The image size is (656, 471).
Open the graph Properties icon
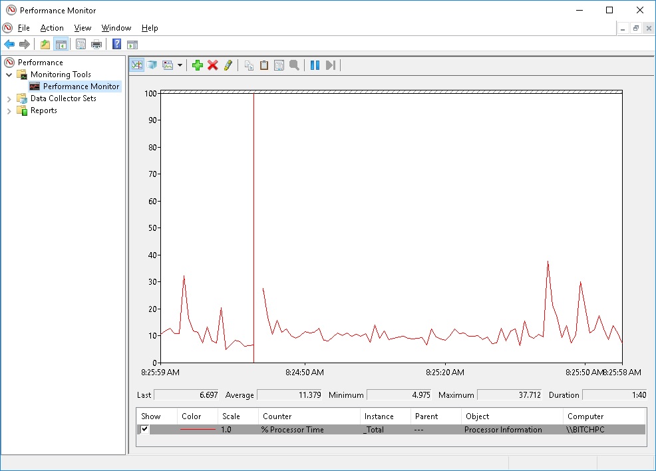click(279, 65)
